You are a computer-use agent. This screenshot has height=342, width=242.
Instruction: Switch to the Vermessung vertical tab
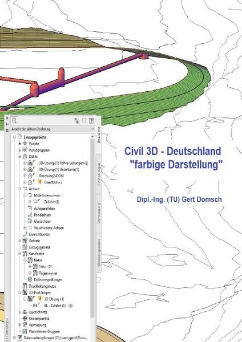pyautogui.click(x=99, y=213)
